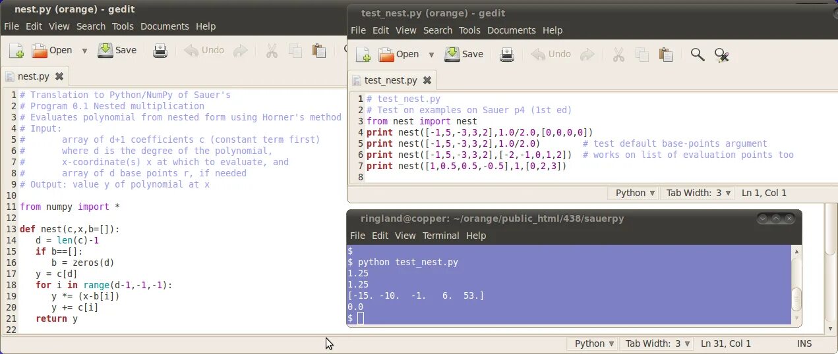This screenshot has height=354, width=838.
Task: Click Print icon in test_nest.py window
Action: coord(507,55)
